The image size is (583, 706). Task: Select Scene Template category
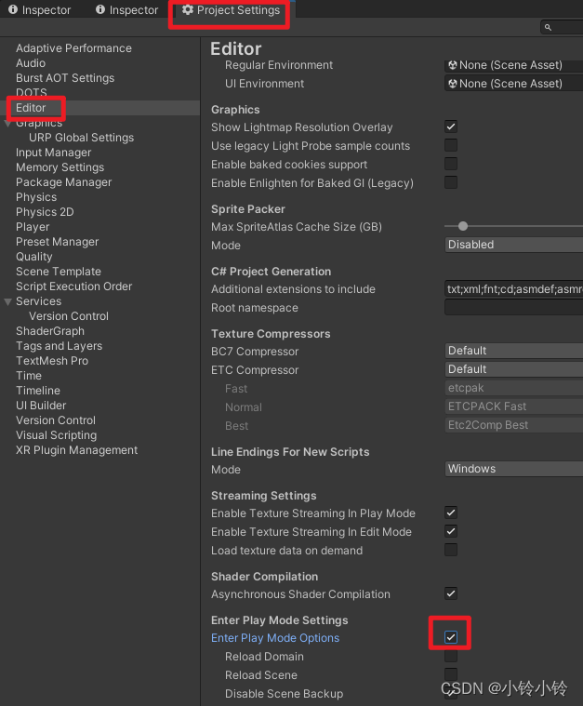pyautogui.click(x=59, y=271)
